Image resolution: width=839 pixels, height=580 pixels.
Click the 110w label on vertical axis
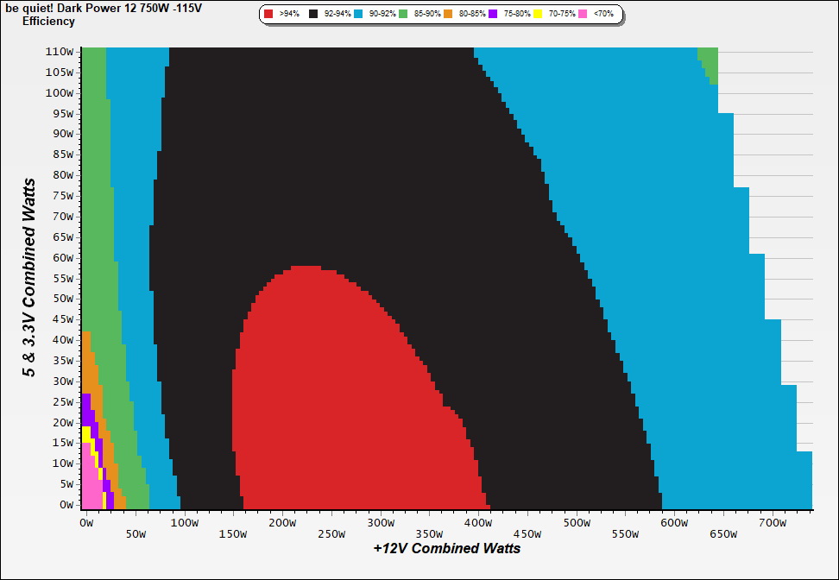(60, 52)
